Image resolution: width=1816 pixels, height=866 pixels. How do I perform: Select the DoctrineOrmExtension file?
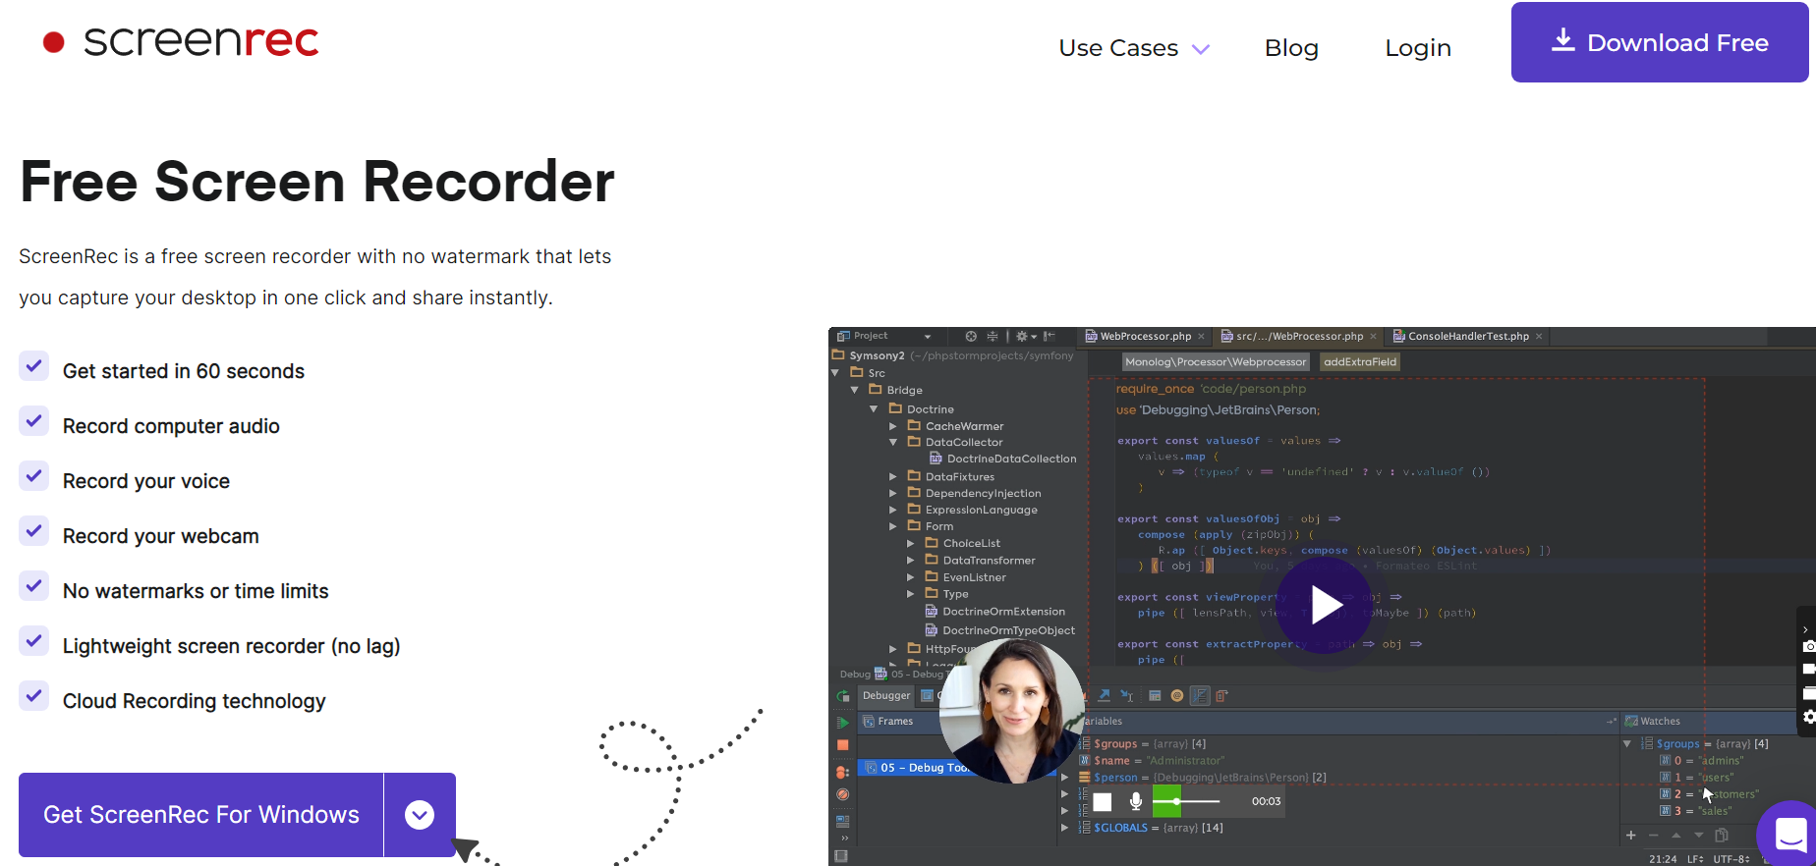pos(994,612)
